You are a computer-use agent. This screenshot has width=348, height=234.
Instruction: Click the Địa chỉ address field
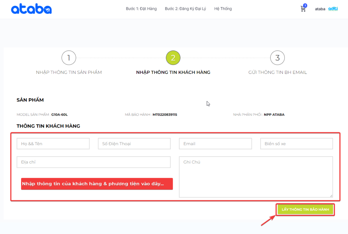pyautogui.click(x=93, y=162)
